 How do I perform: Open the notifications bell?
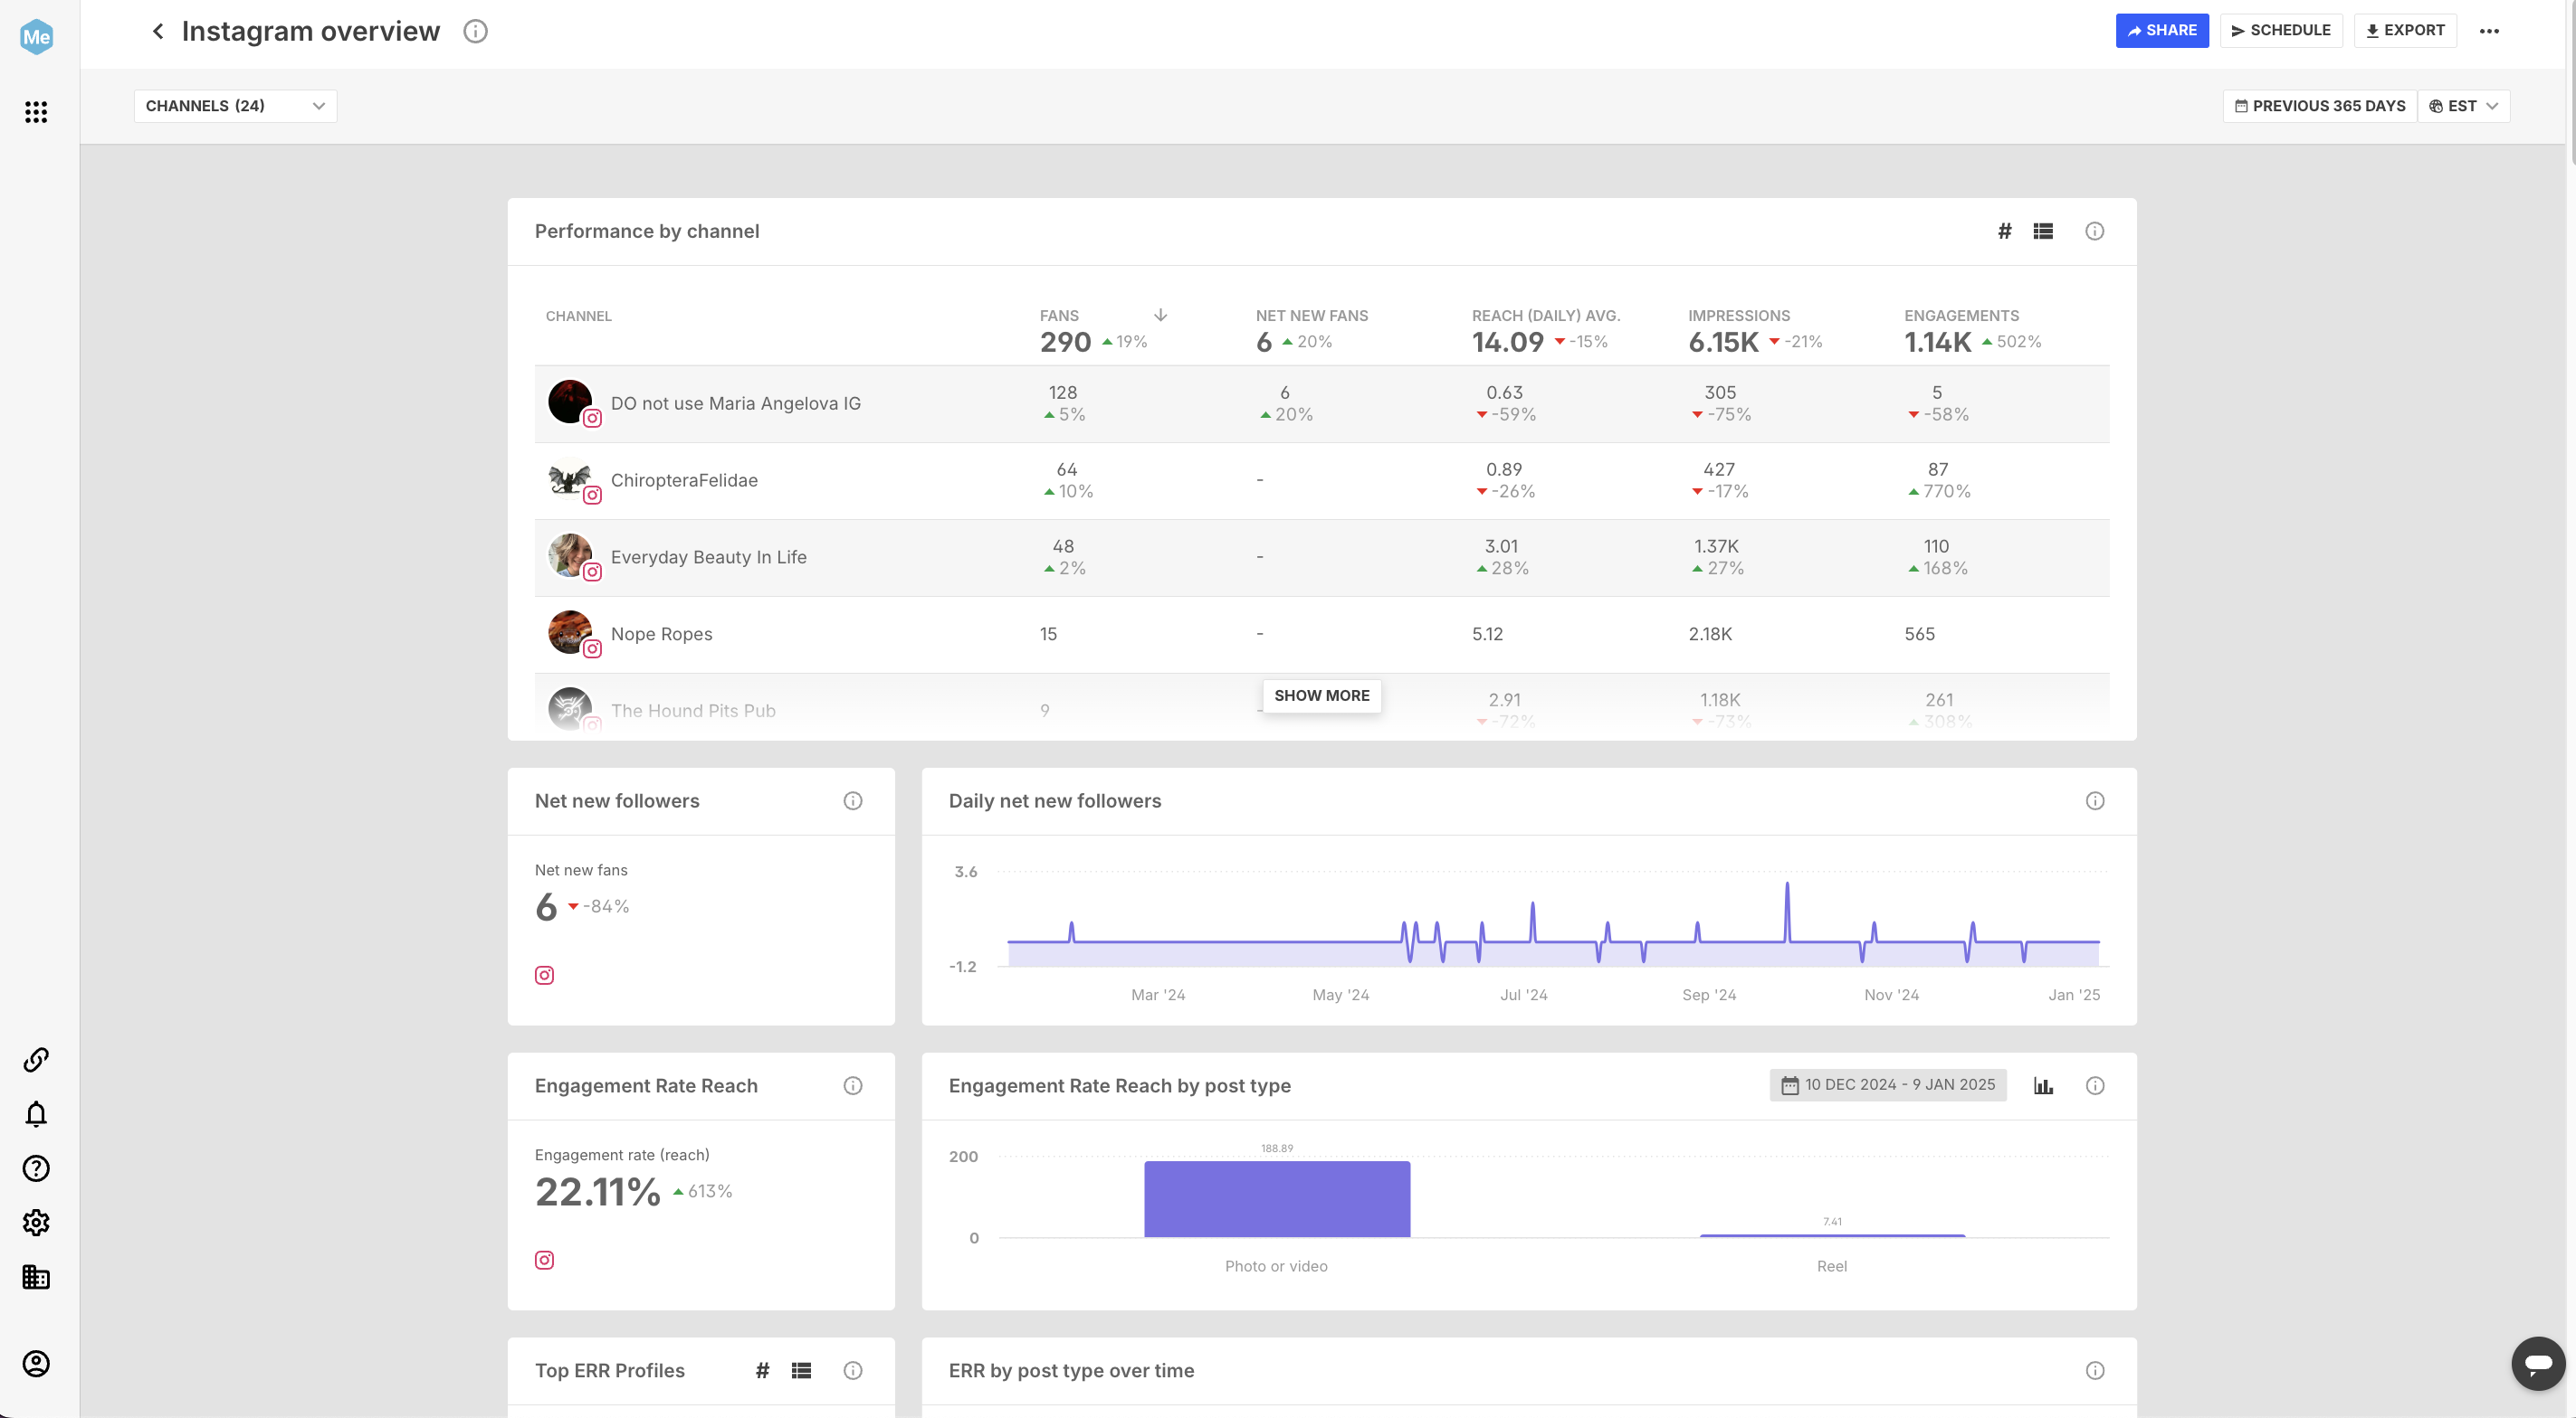[36, 1113]
